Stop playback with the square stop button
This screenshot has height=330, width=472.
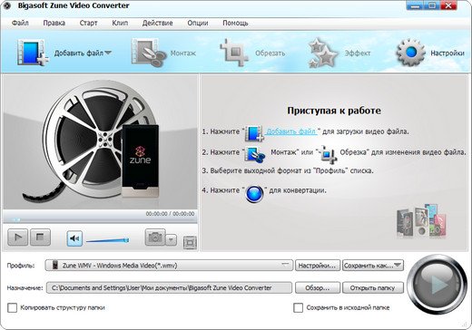[40, 238]
